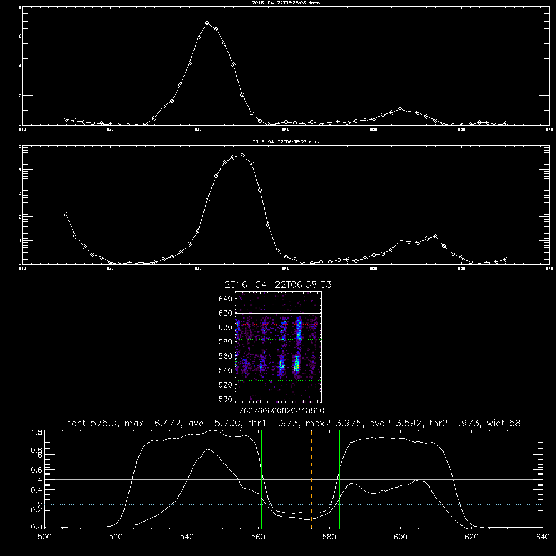Click the 500 label on bottom plot x-axis
556x556 pixels.
44,537
